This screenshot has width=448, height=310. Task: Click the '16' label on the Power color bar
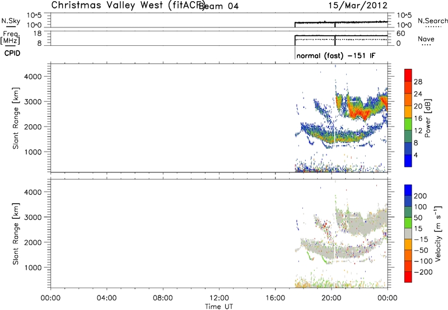[x=418, y=118]
